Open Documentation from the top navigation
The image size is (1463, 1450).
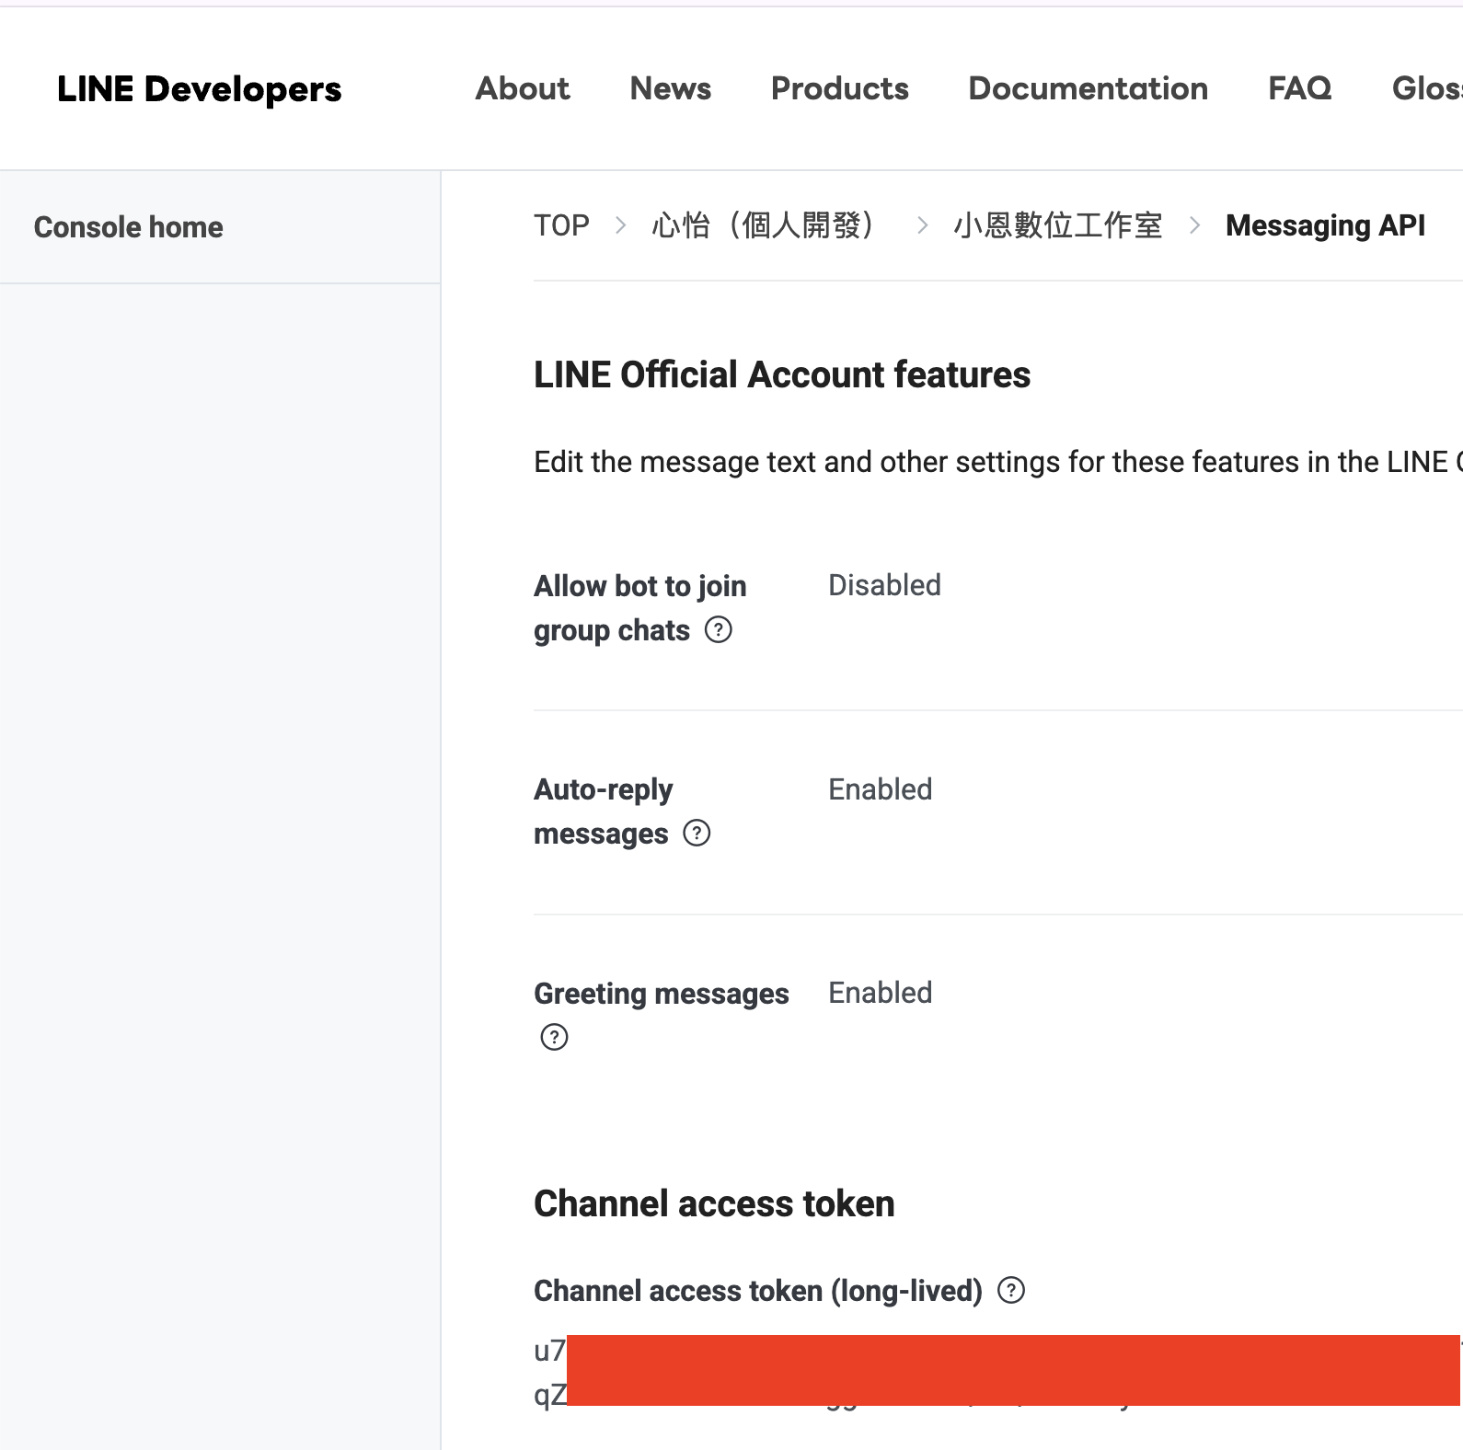click(x=1088, y=88)
